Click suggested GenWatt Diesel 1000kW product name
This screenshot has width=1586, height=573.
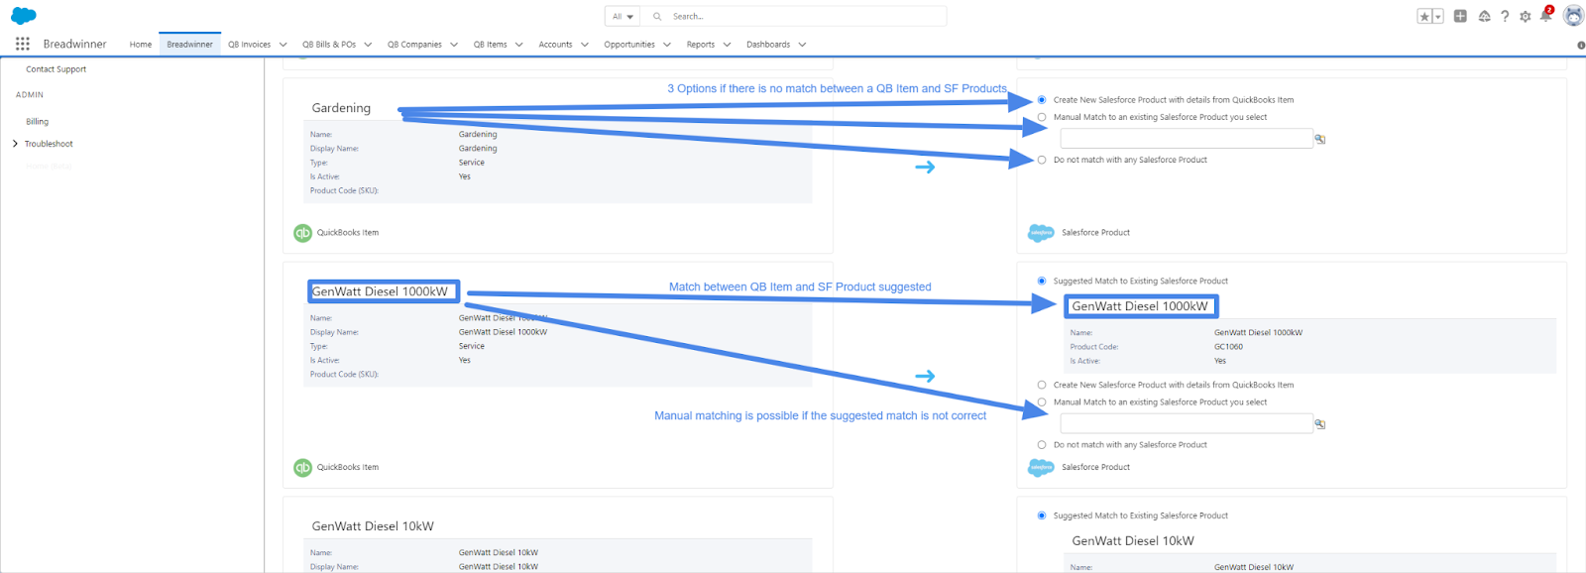[x=1140, y=306]
